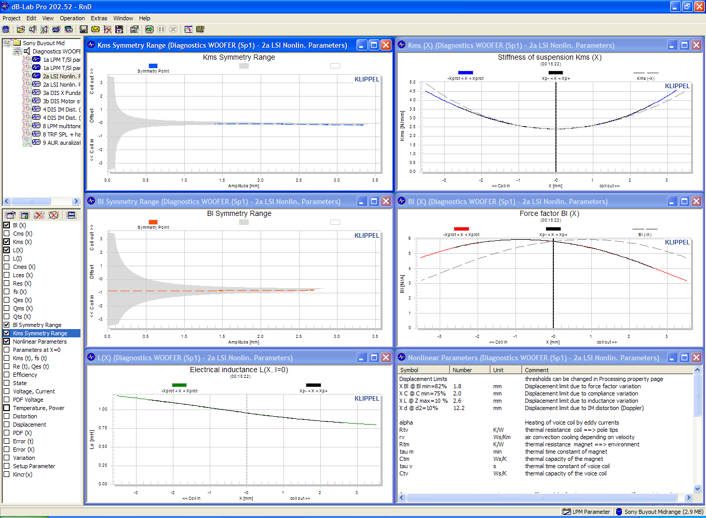706x518 pixels.
Task: Click the curve chart toolbar icon
Action: (188, 29)
